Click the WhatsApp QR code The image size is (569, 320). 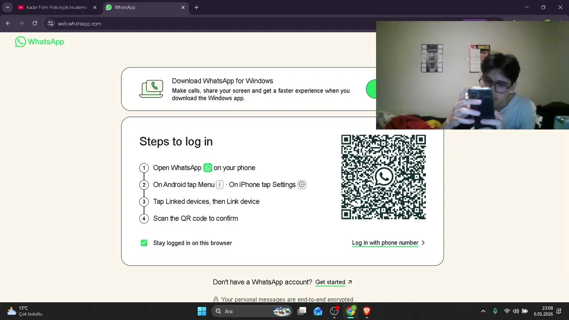click(384, 177)
